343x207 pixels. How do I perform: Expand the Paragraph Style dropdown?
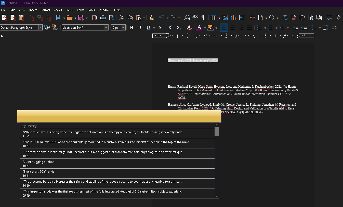tap(40, 27)
